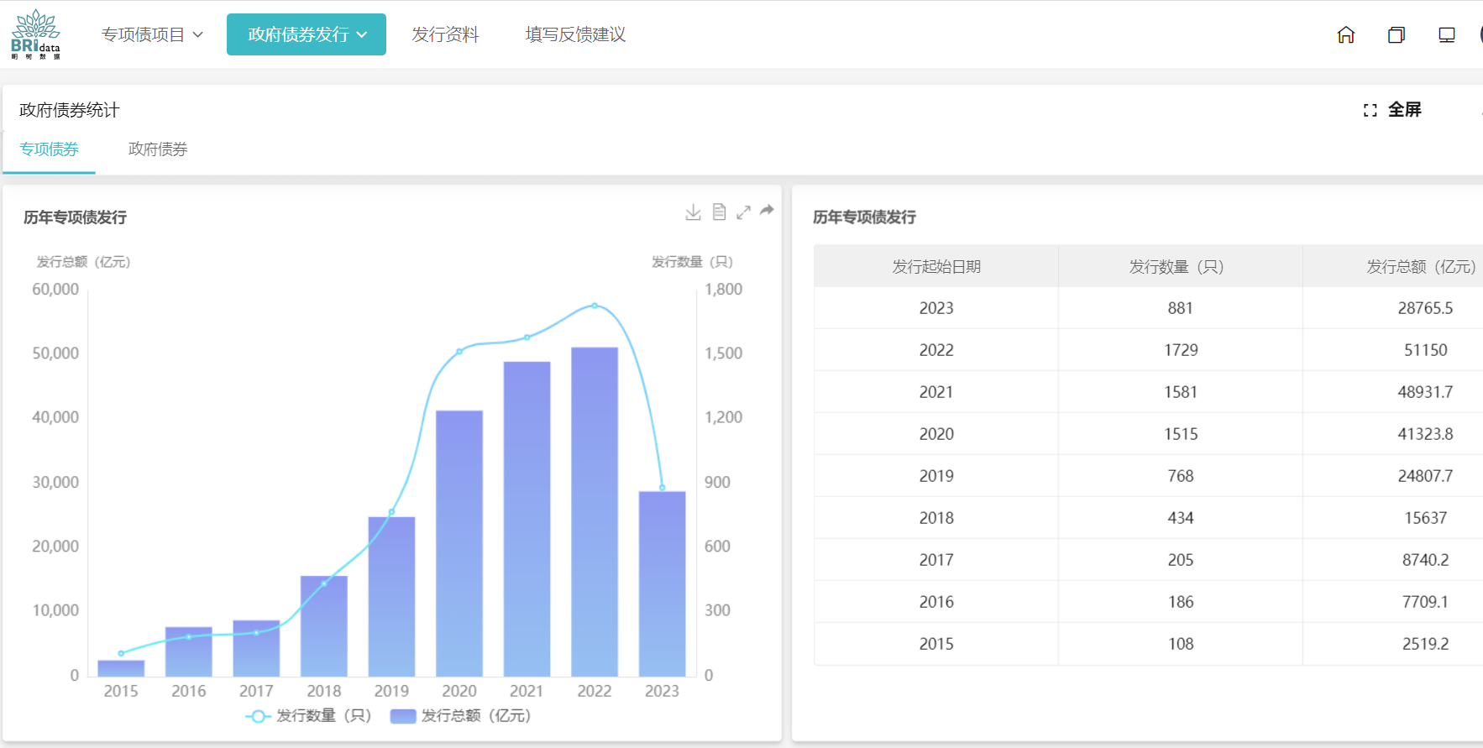Click the 2022 line peak data point
1483x748 pixels.
pos(595,306)
